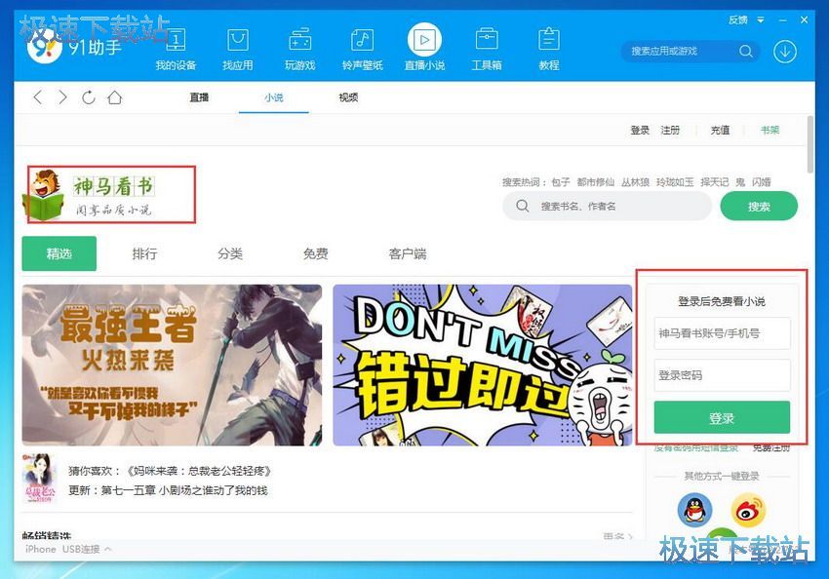Click hot search word 闪婚
Viewport: 829px width, 579px height.
(762, 182)
